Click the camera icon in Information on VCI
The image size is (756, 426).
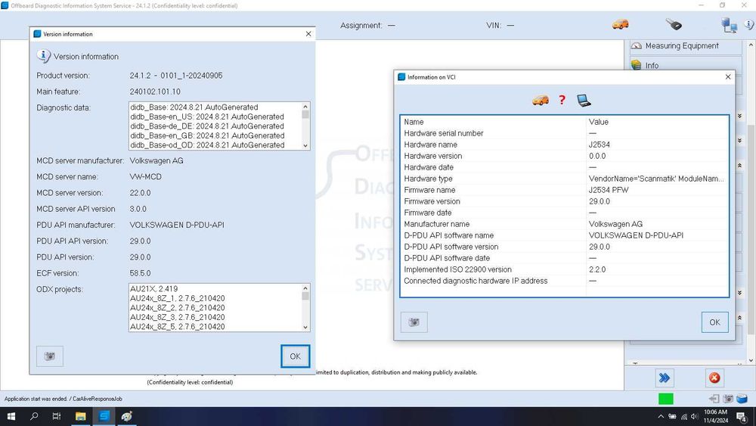coord(414,322)
